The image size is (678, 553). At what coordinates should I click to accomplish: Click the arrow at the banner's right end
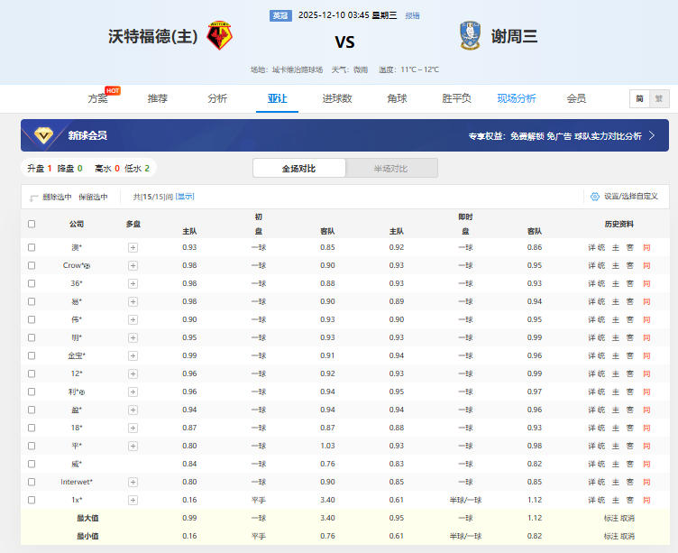(651, 135)
